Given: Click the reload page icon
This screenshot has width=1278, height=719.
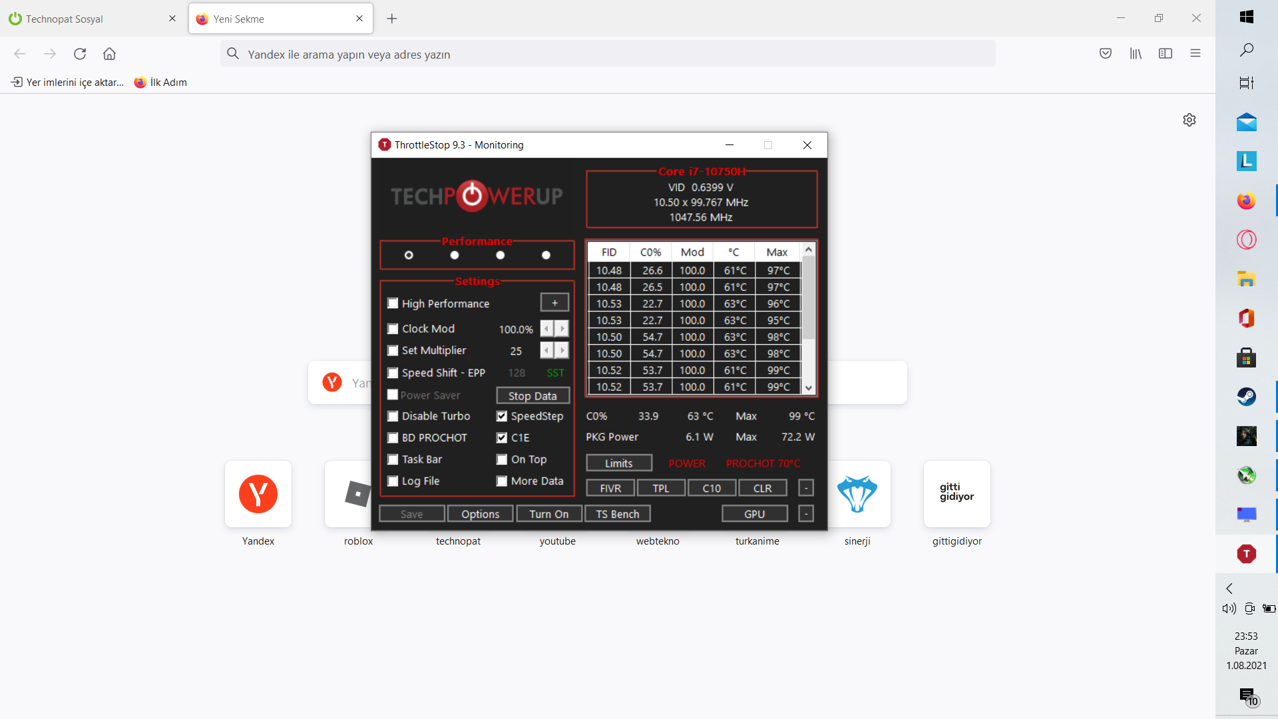Looking at the screenshot, I should pyautogui.click(x=80, y=54).
